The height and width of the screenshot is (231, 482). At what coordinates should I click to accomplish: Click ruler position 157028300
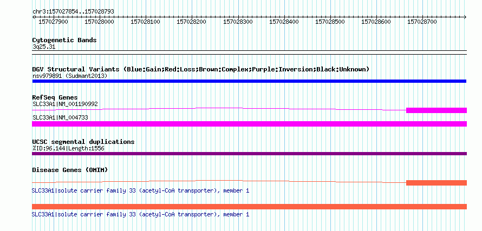click(238, 22)
